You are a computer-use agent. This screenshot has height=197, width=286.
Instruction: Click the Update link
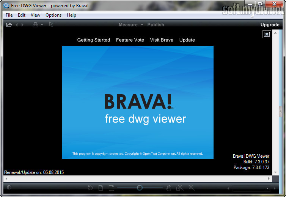[x=187, y=40]
